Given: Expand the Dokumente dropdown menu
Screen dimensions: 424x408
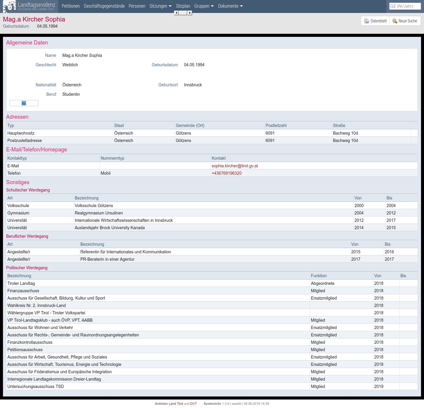Looking at the screenshot, I should tap(231, 6).
